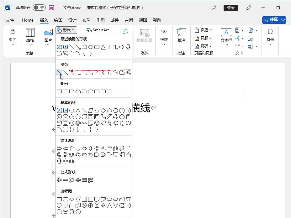Switch to the 绘图 tab

coord(58,20)
